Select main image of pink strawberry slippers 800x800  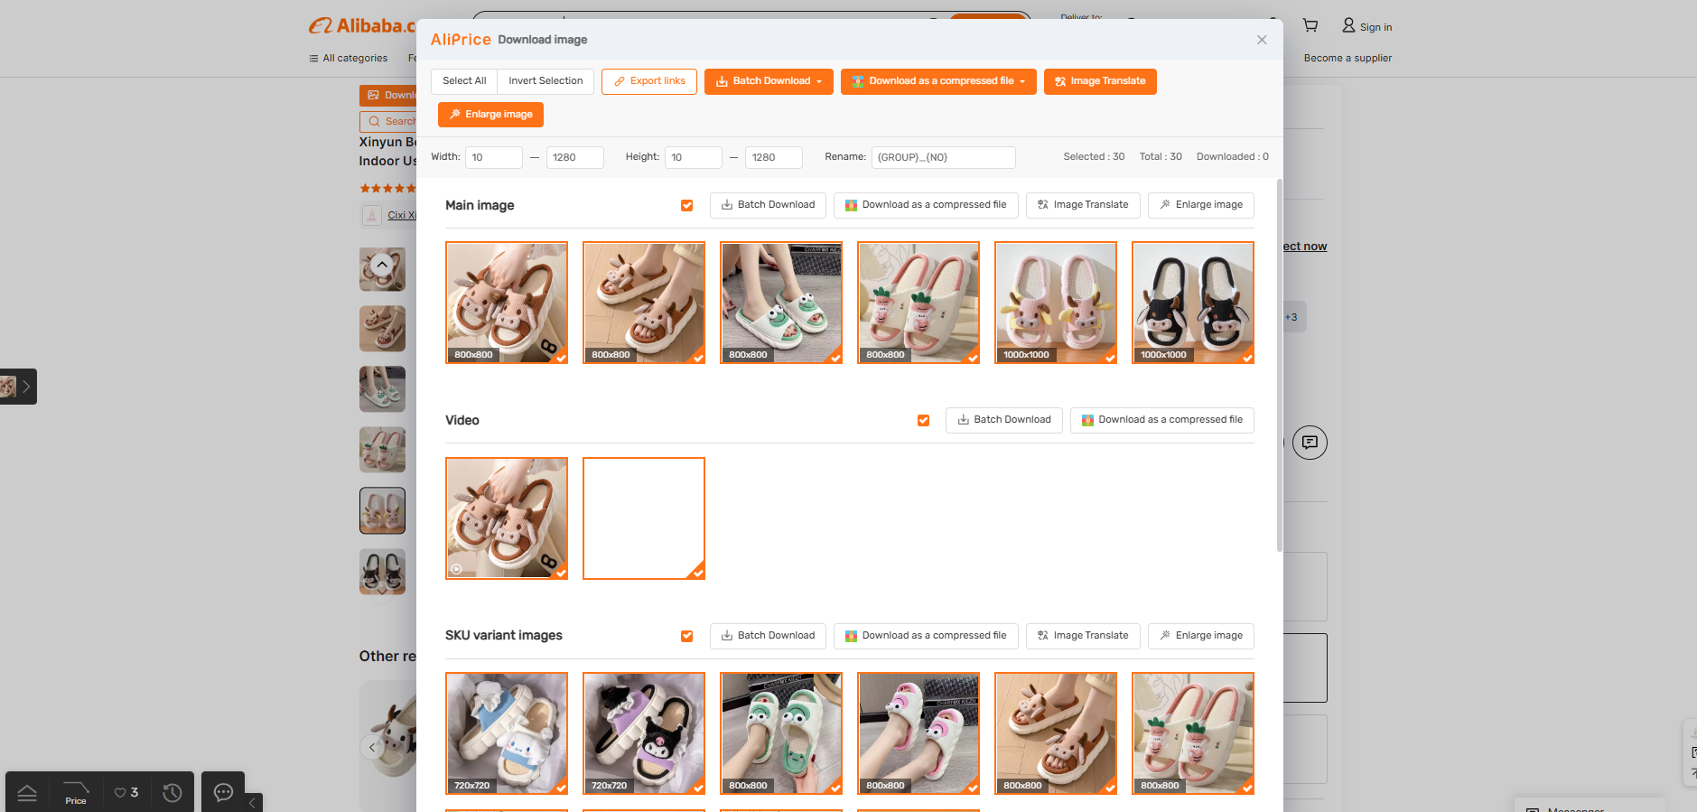[x=918, y=303]
